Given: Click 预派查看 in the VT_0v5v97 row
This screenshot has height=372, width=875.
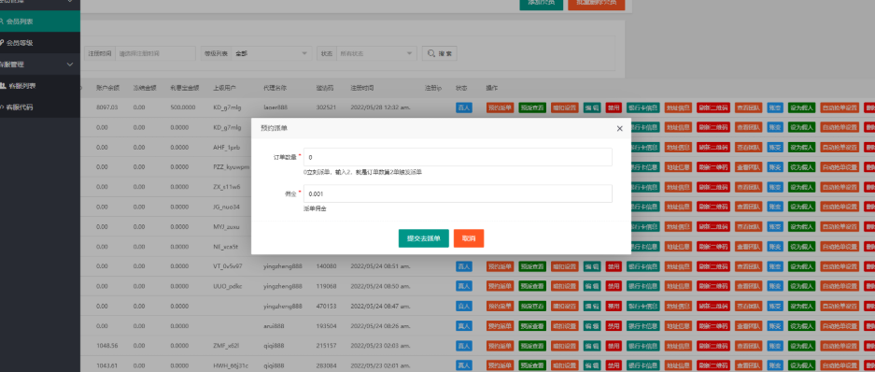Looking at the screenshot, I should coord(532,266).
